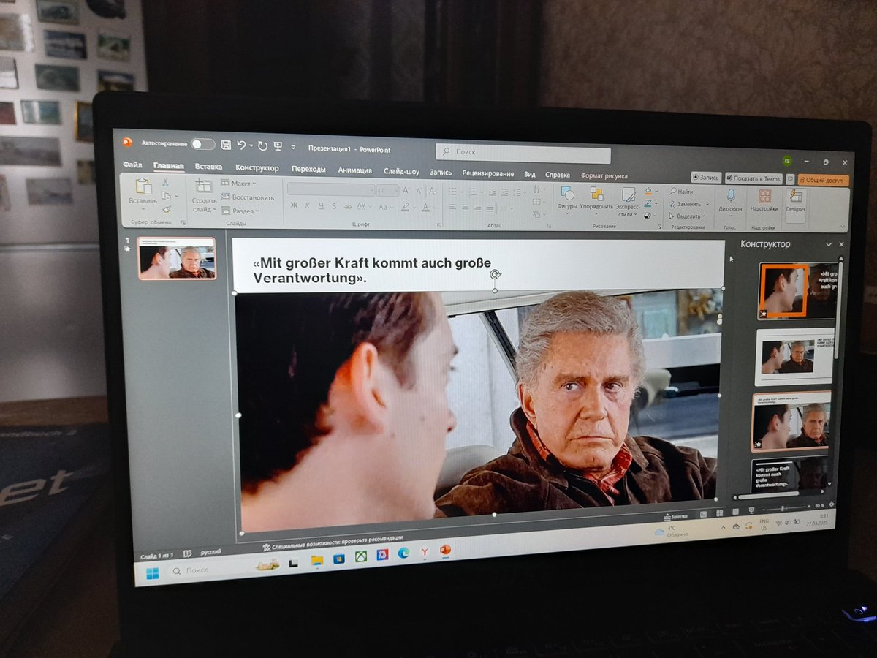Viewport: 877px width, 658px height.
Task: Click into the Поиск search box
Action: 523,154
